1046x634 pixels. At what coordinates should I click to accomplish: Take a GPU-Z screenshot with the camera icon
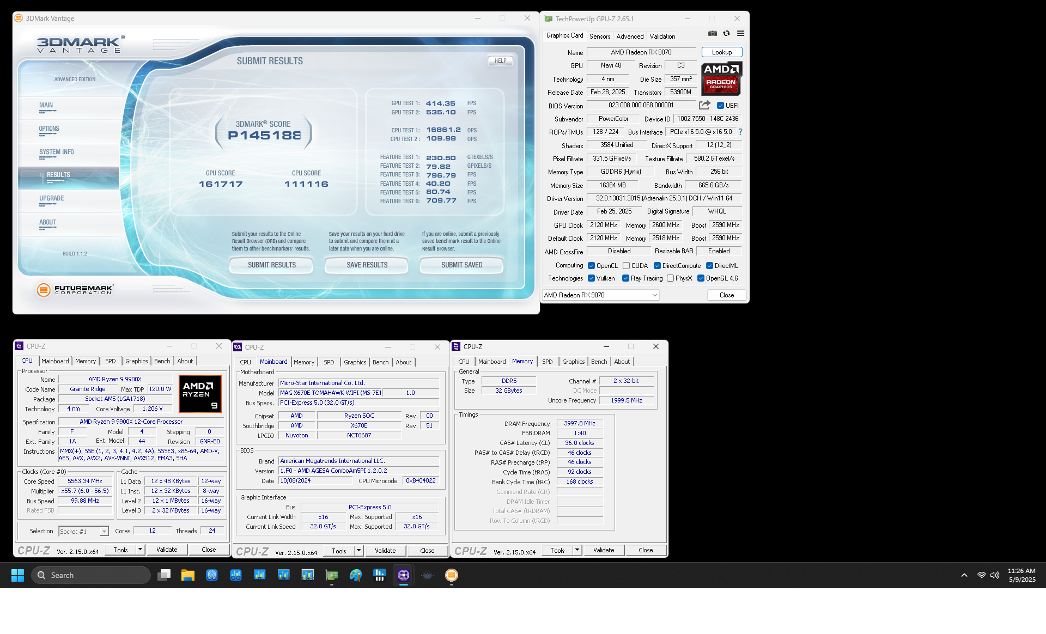712,33
